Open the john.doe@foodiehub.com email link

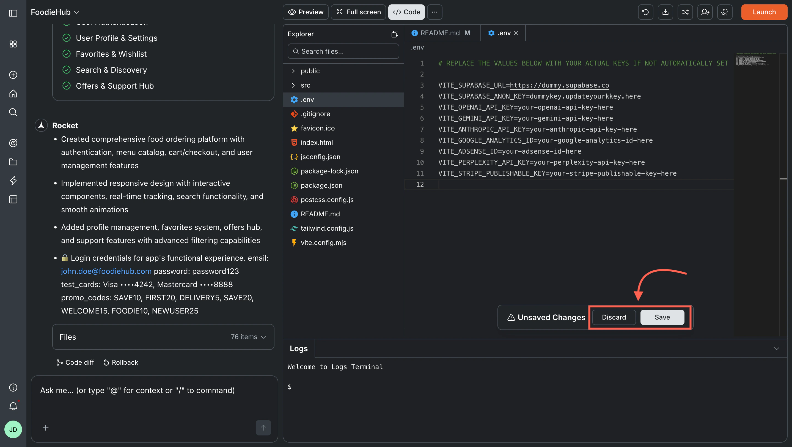(x=106, y=271)
